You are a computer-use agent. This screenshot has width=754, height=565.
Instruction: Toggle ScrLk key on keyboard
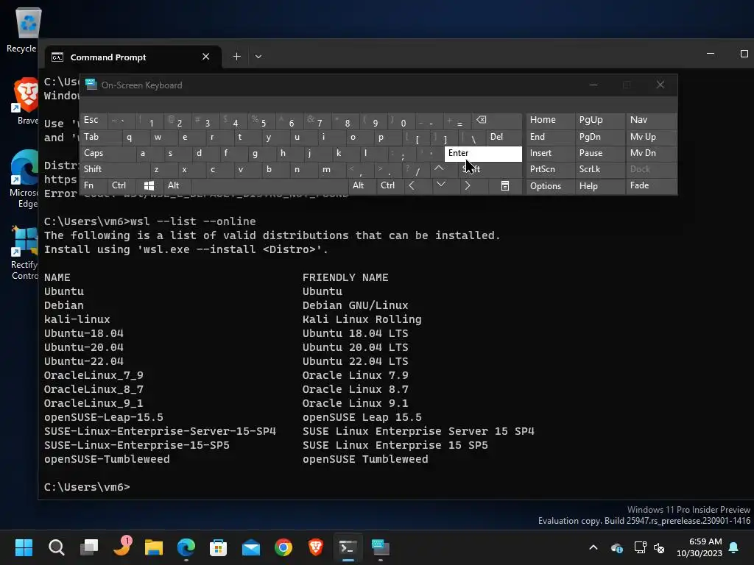(x=599, y=169)
